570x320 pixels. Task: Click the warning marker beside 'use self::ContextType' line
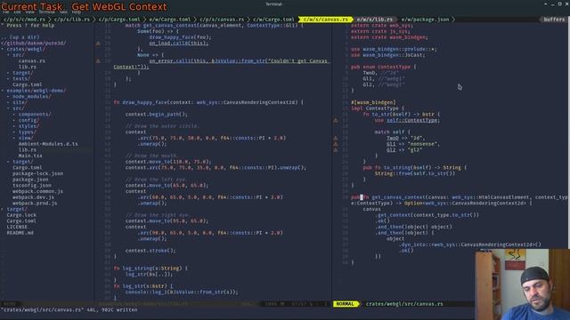click(x=336, y=120)
